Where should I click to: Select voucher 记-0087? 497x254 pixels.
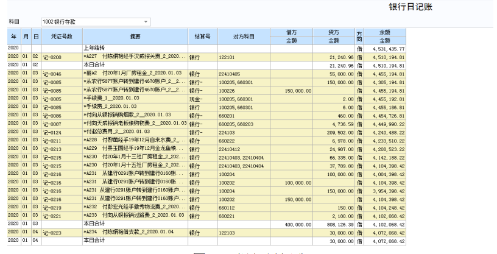click(x=62, y=124)
